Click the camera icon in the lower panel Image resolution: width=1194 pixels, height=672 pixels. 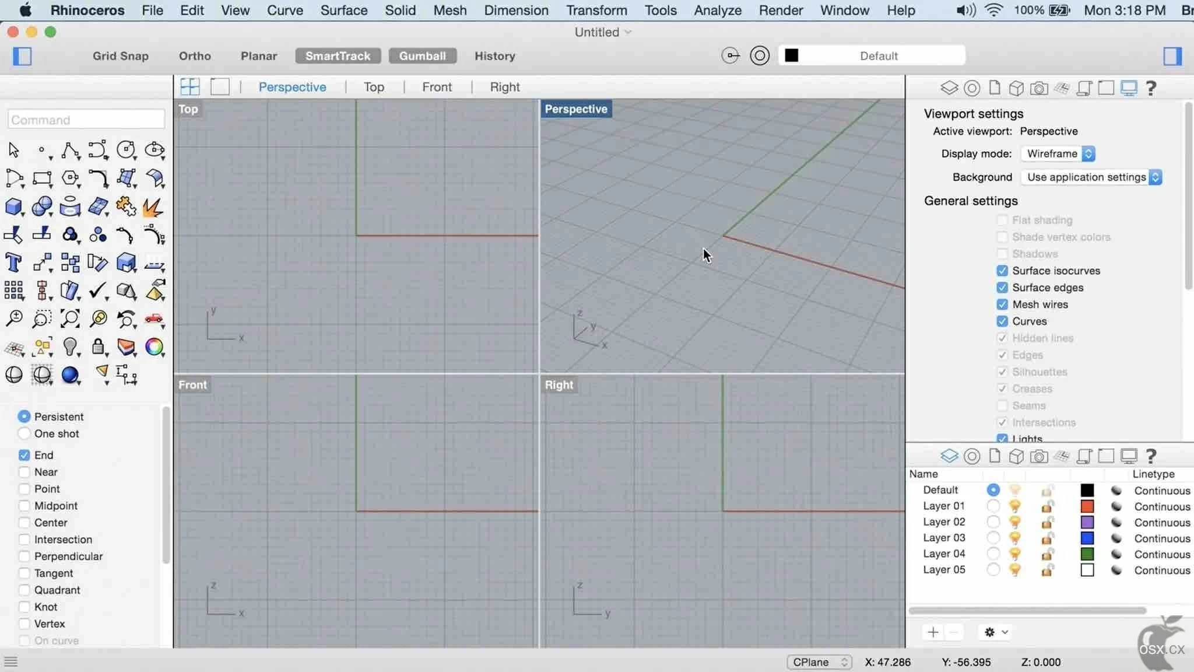click(x=1039, y=456)
